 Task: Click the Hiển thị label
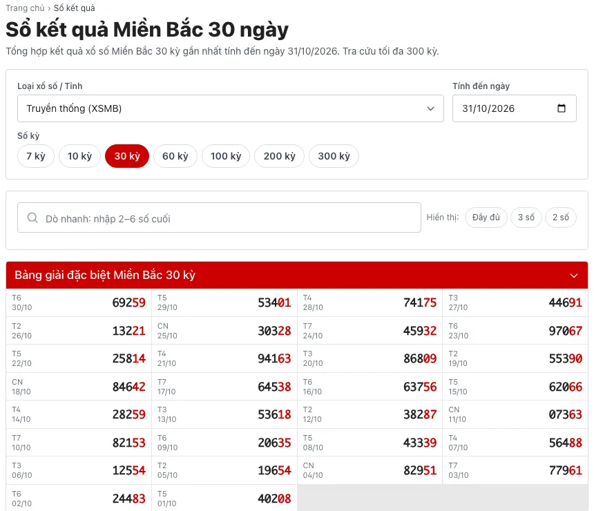(443, 217)
